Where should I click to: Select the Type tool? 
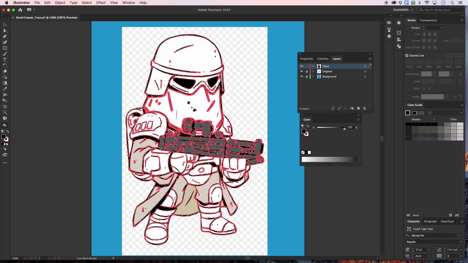point(5,60)
